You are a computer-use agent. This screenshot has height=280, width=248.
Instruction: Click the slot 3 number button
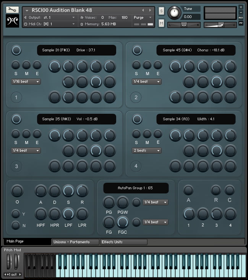[16, 166]
